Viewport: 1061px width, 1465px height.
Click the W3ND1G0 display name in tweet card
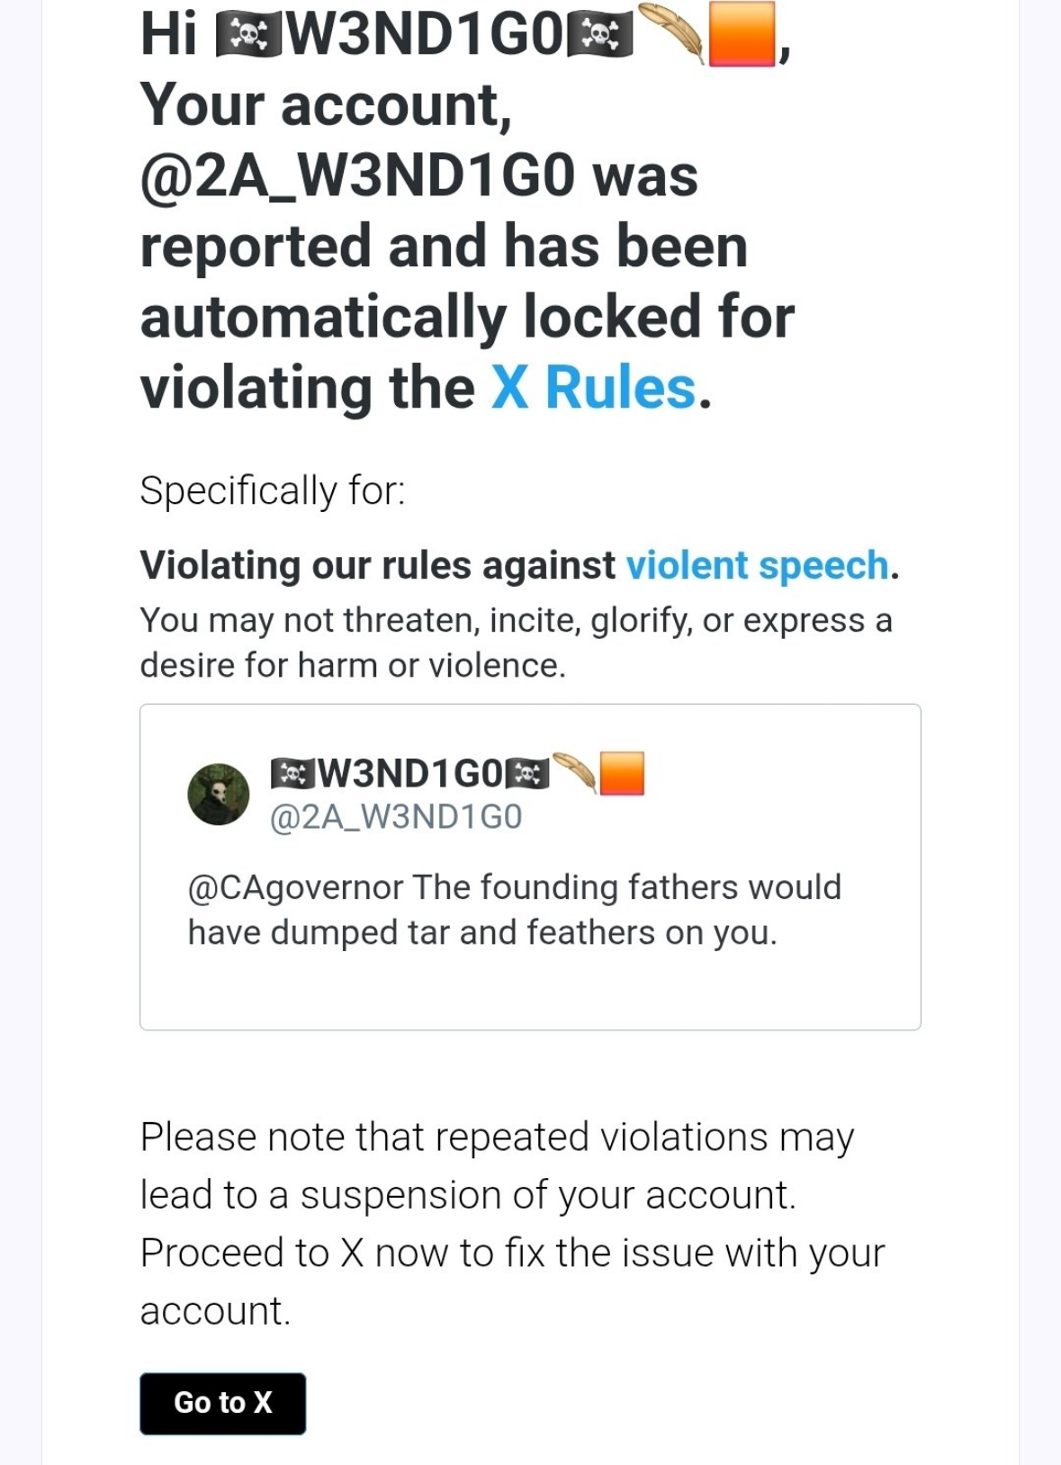click(x=410, y=773)
